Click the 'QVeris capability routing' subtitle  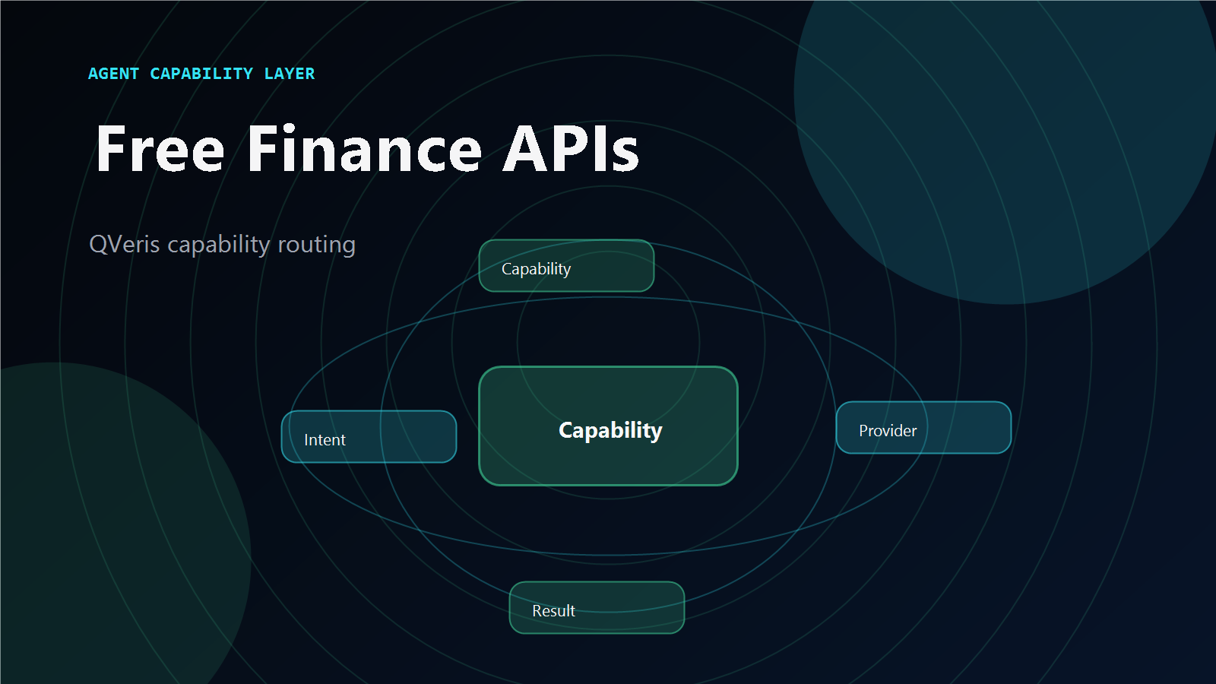point(223,245)
